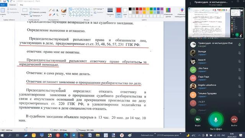Pick the green color swatch
This screenshot has width=245, height=138.
click(151, 9)
